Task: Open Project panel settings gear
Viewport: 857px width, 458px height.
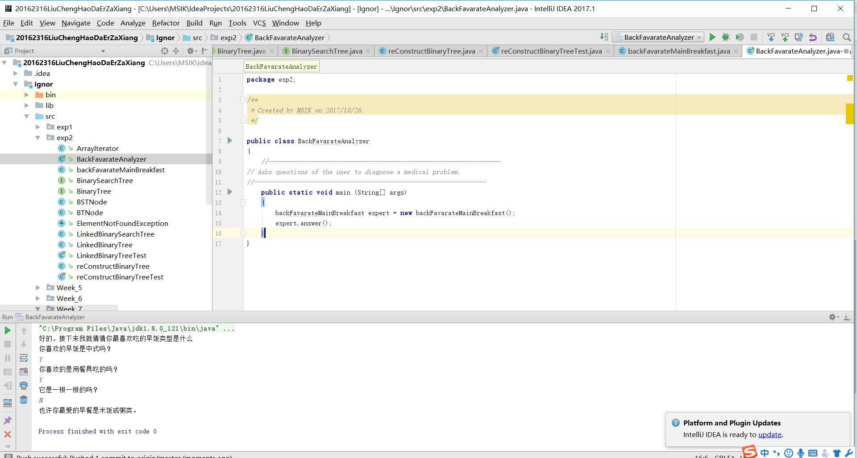Action: (191, 51)
